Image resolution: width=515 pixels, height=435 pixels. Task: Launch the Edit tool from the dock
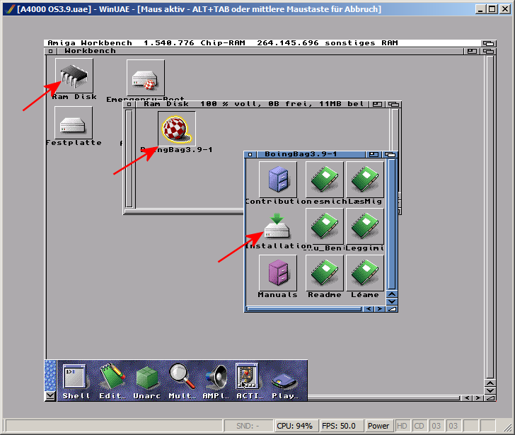click(112, 381)
